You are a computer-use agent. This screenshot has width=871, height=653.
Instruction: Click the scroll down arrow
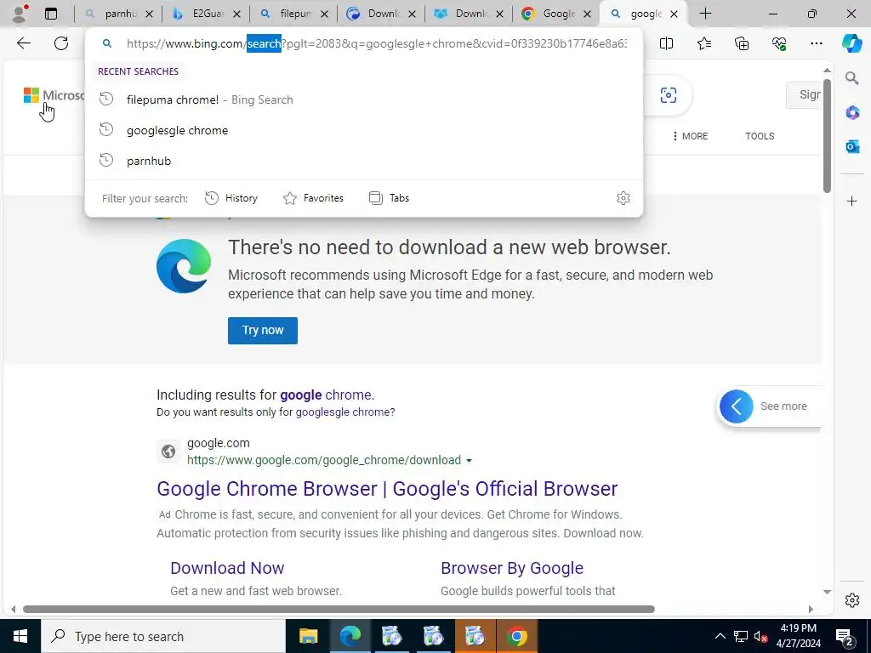[x=827, y=592]
